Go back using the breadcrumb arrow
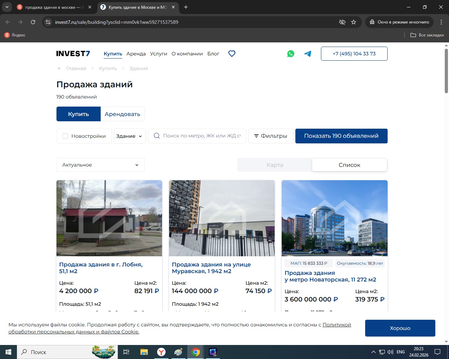 point(59,68)
